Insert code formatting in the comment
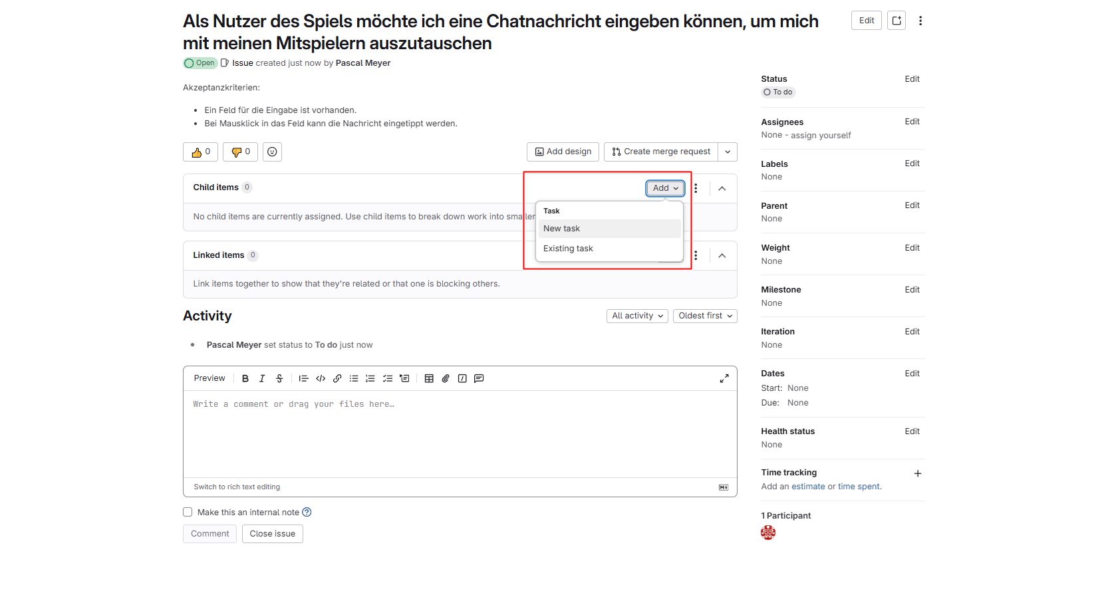Screen dimensions: 1104x595 (321, 378)
